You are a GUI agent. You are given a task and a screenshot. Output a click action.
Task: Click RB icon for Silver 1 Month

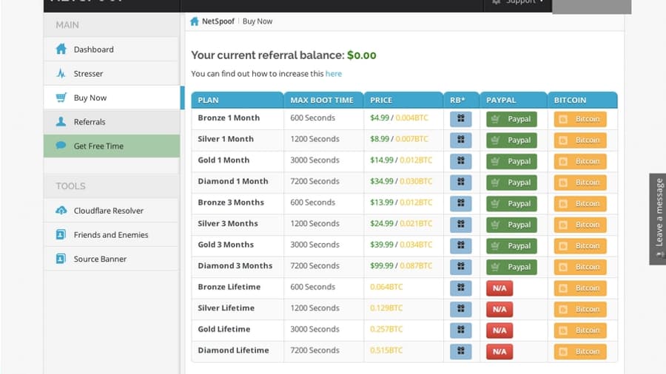(461, 140)
